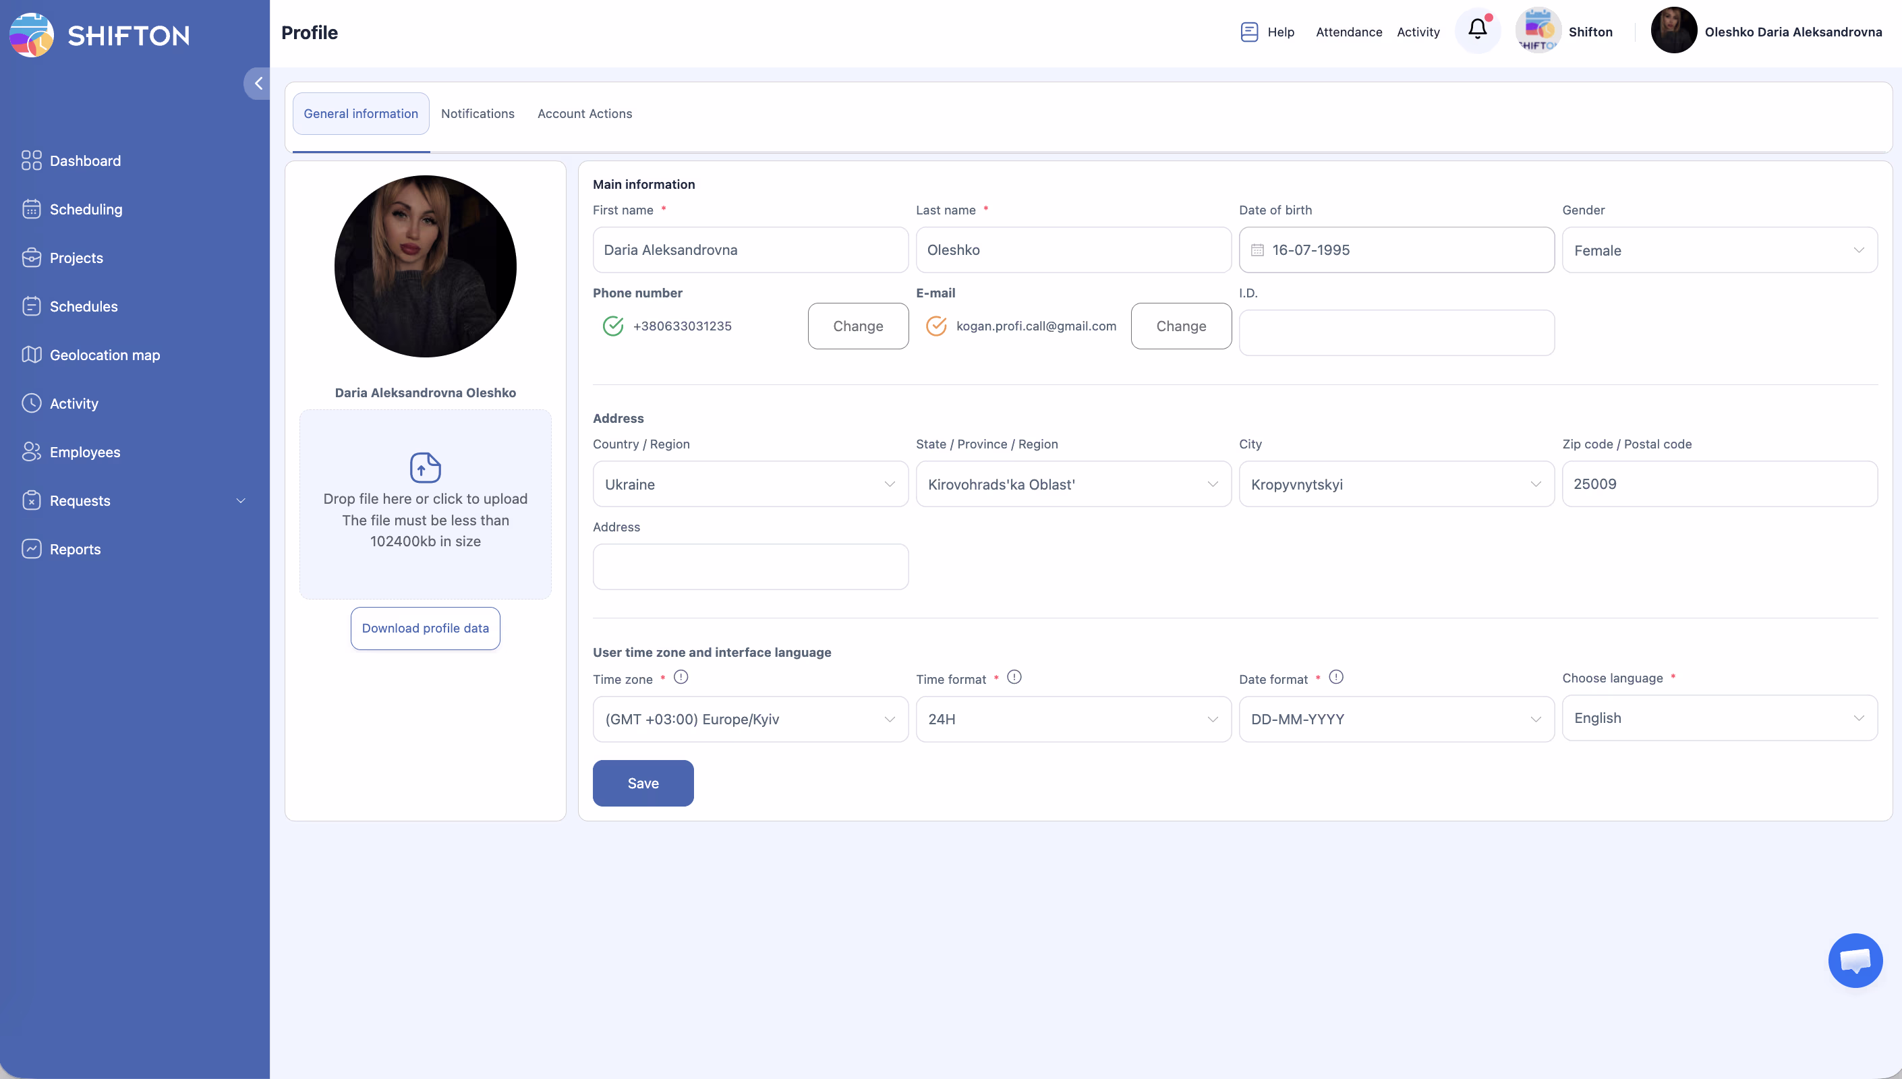Open the Account Actions tab
This screenshot has width=1902, height=1079.
(585, 113)
